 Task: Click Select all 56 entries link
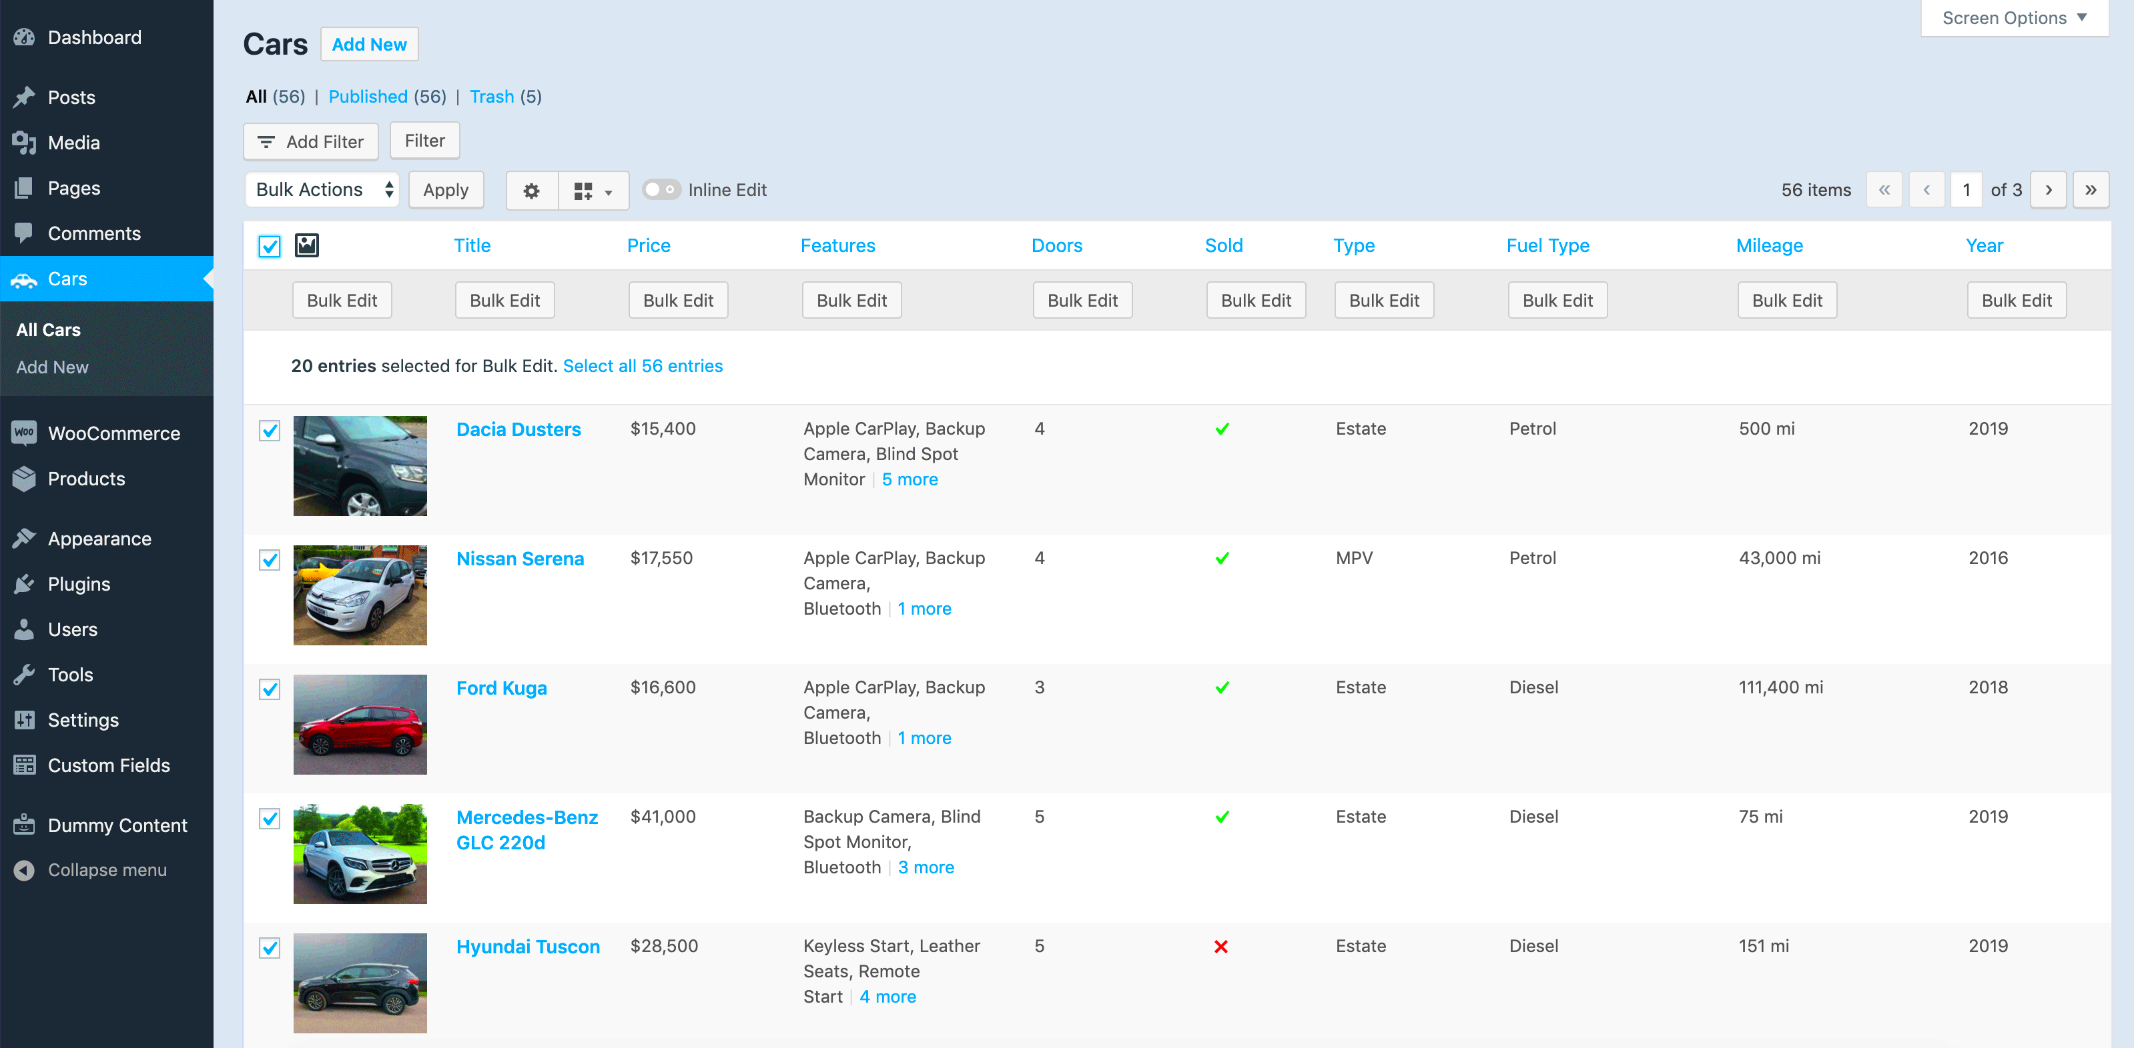click(x=644, y=364)
